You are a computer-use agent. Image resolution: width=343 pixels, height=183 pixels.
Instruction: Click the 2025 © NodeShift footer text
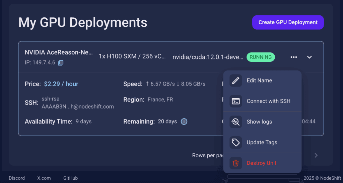[x=322, y=178]
